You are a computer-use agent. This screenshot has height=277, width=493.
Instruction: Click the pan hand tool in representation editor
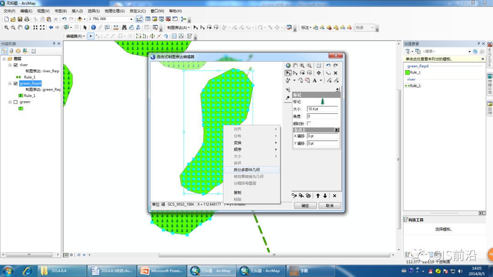295,66
